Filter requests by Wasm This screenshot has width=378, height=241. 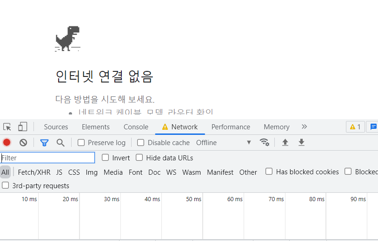[x=192, y=172]
